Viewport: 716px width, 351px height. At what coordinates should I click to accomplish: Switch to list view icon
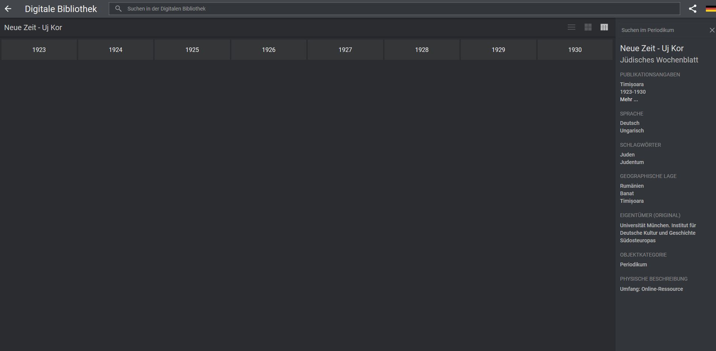click(x=572, y=27)
